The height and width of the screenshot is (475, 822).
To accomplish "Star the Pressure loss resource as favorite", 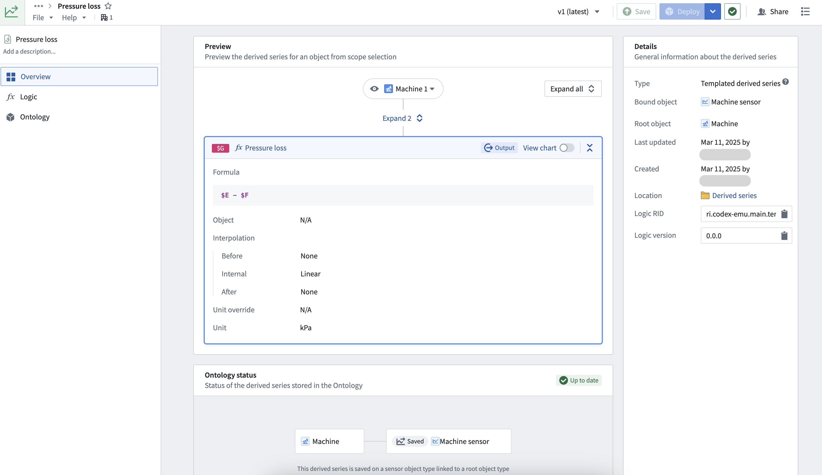I will tap(108, 6).
